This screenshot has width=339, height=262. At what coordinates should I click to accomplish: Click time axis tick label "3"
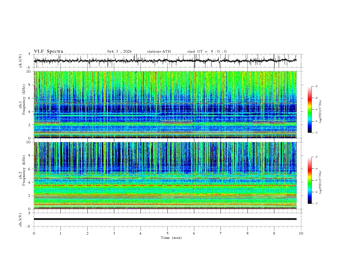(x=114, y=233)
